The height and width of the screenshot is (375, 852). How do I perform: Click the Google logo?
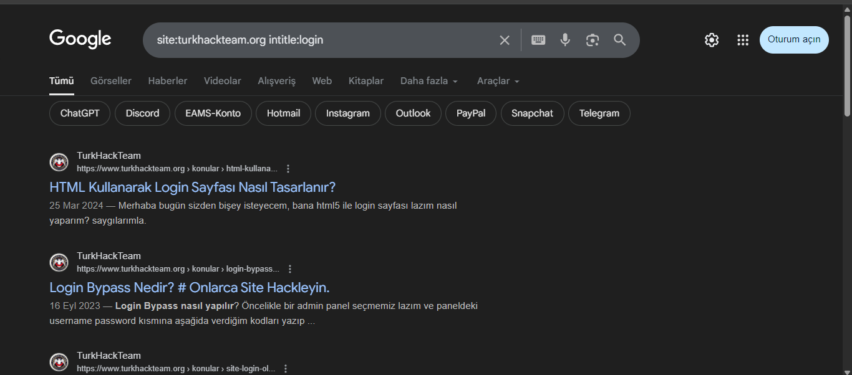coord(80,39)
